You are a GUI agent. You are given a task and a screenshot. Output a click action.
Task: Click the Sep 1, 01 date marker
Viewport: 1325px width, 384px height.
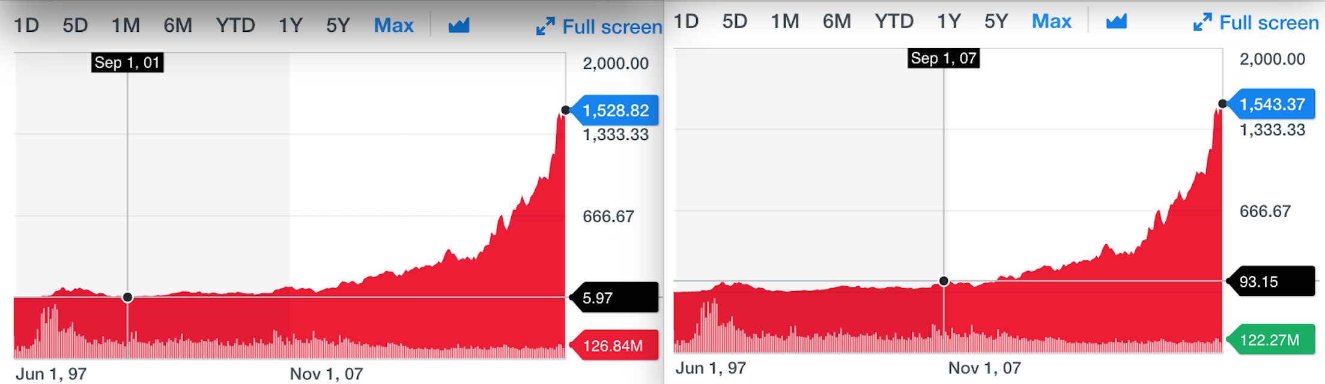click(127, 62)
